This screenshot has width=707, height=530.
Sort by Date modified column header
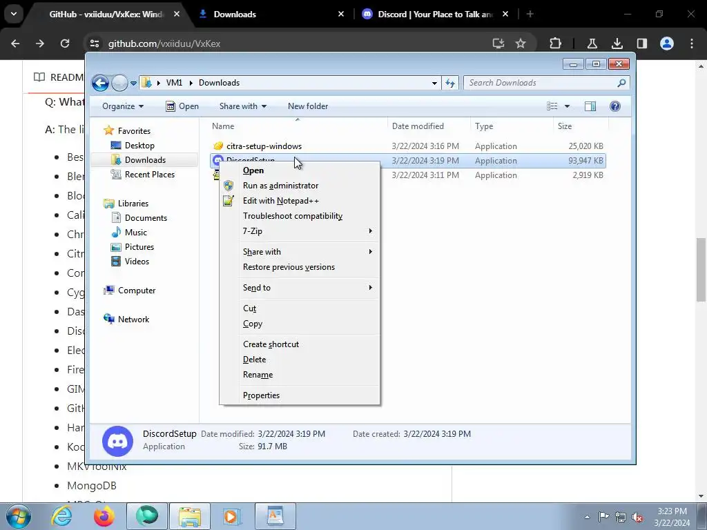pyautogui.click(x=429, y=126)
